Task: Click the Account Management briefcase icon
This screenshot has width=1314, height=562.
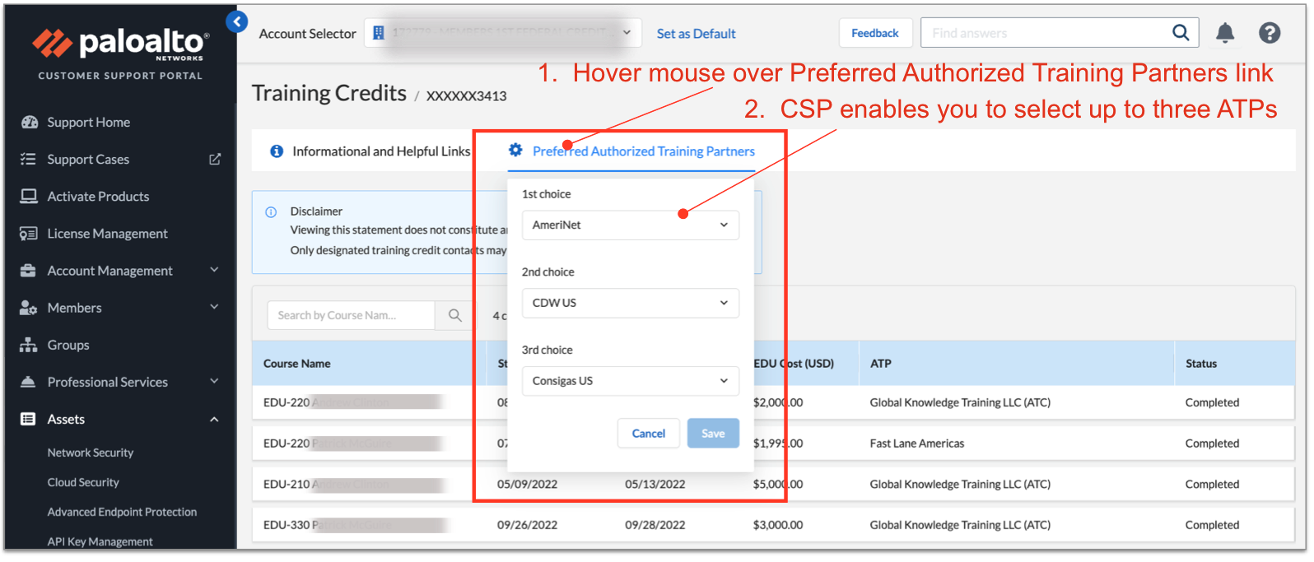Action: pyautogui.click(x=29, y=271)
